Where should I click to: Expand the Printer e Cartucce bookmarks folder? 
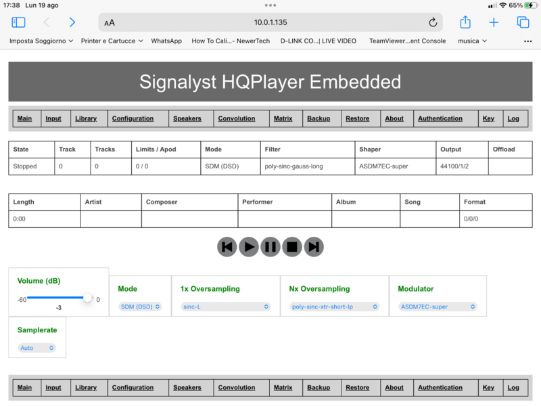click(x=112, y=41)
